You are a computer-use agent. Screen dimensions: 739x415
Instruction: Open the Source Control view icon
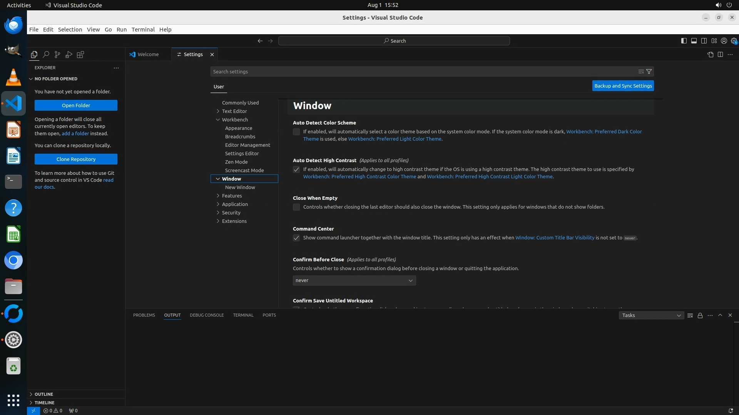click(x=57, y=55)
